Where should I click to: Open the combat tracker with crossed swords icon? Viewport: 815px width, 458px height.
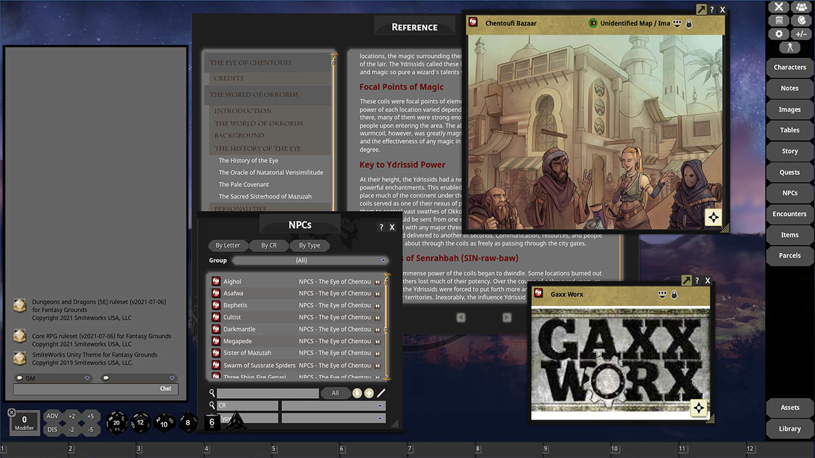pyautogui.click(x=778, y=7)
